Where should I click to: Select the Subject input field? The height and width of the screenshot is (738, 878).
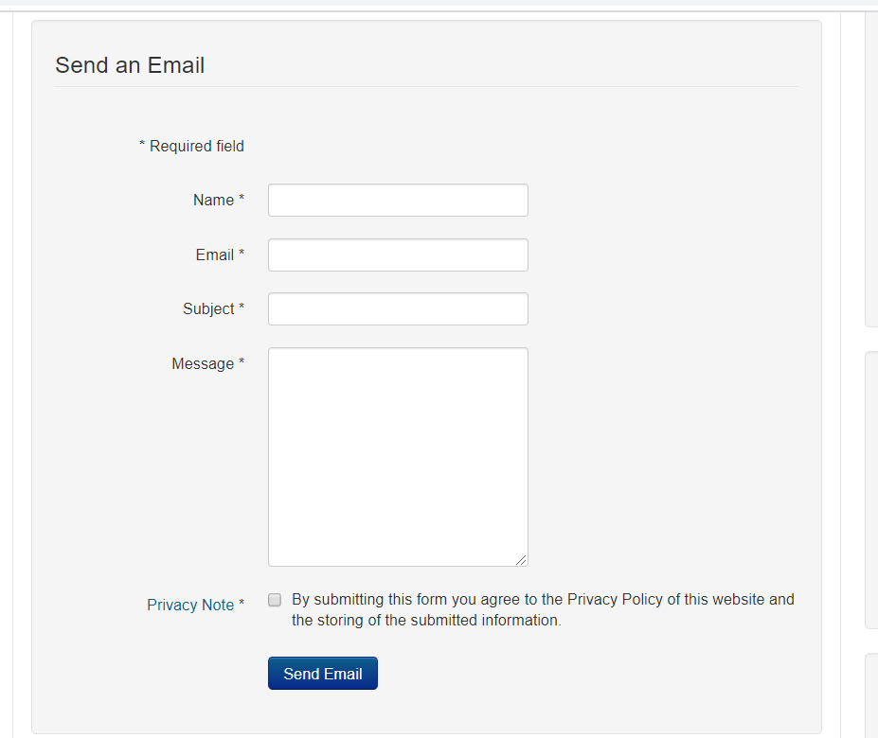pyautogui.click(x=398, y=309)
